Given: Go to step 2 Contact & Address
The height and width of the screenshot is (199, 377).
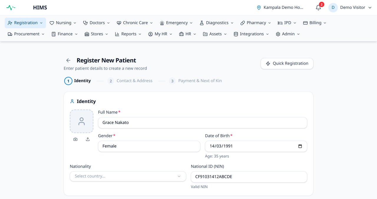Looking at the screenshot, I should click(x=130, y=81).
